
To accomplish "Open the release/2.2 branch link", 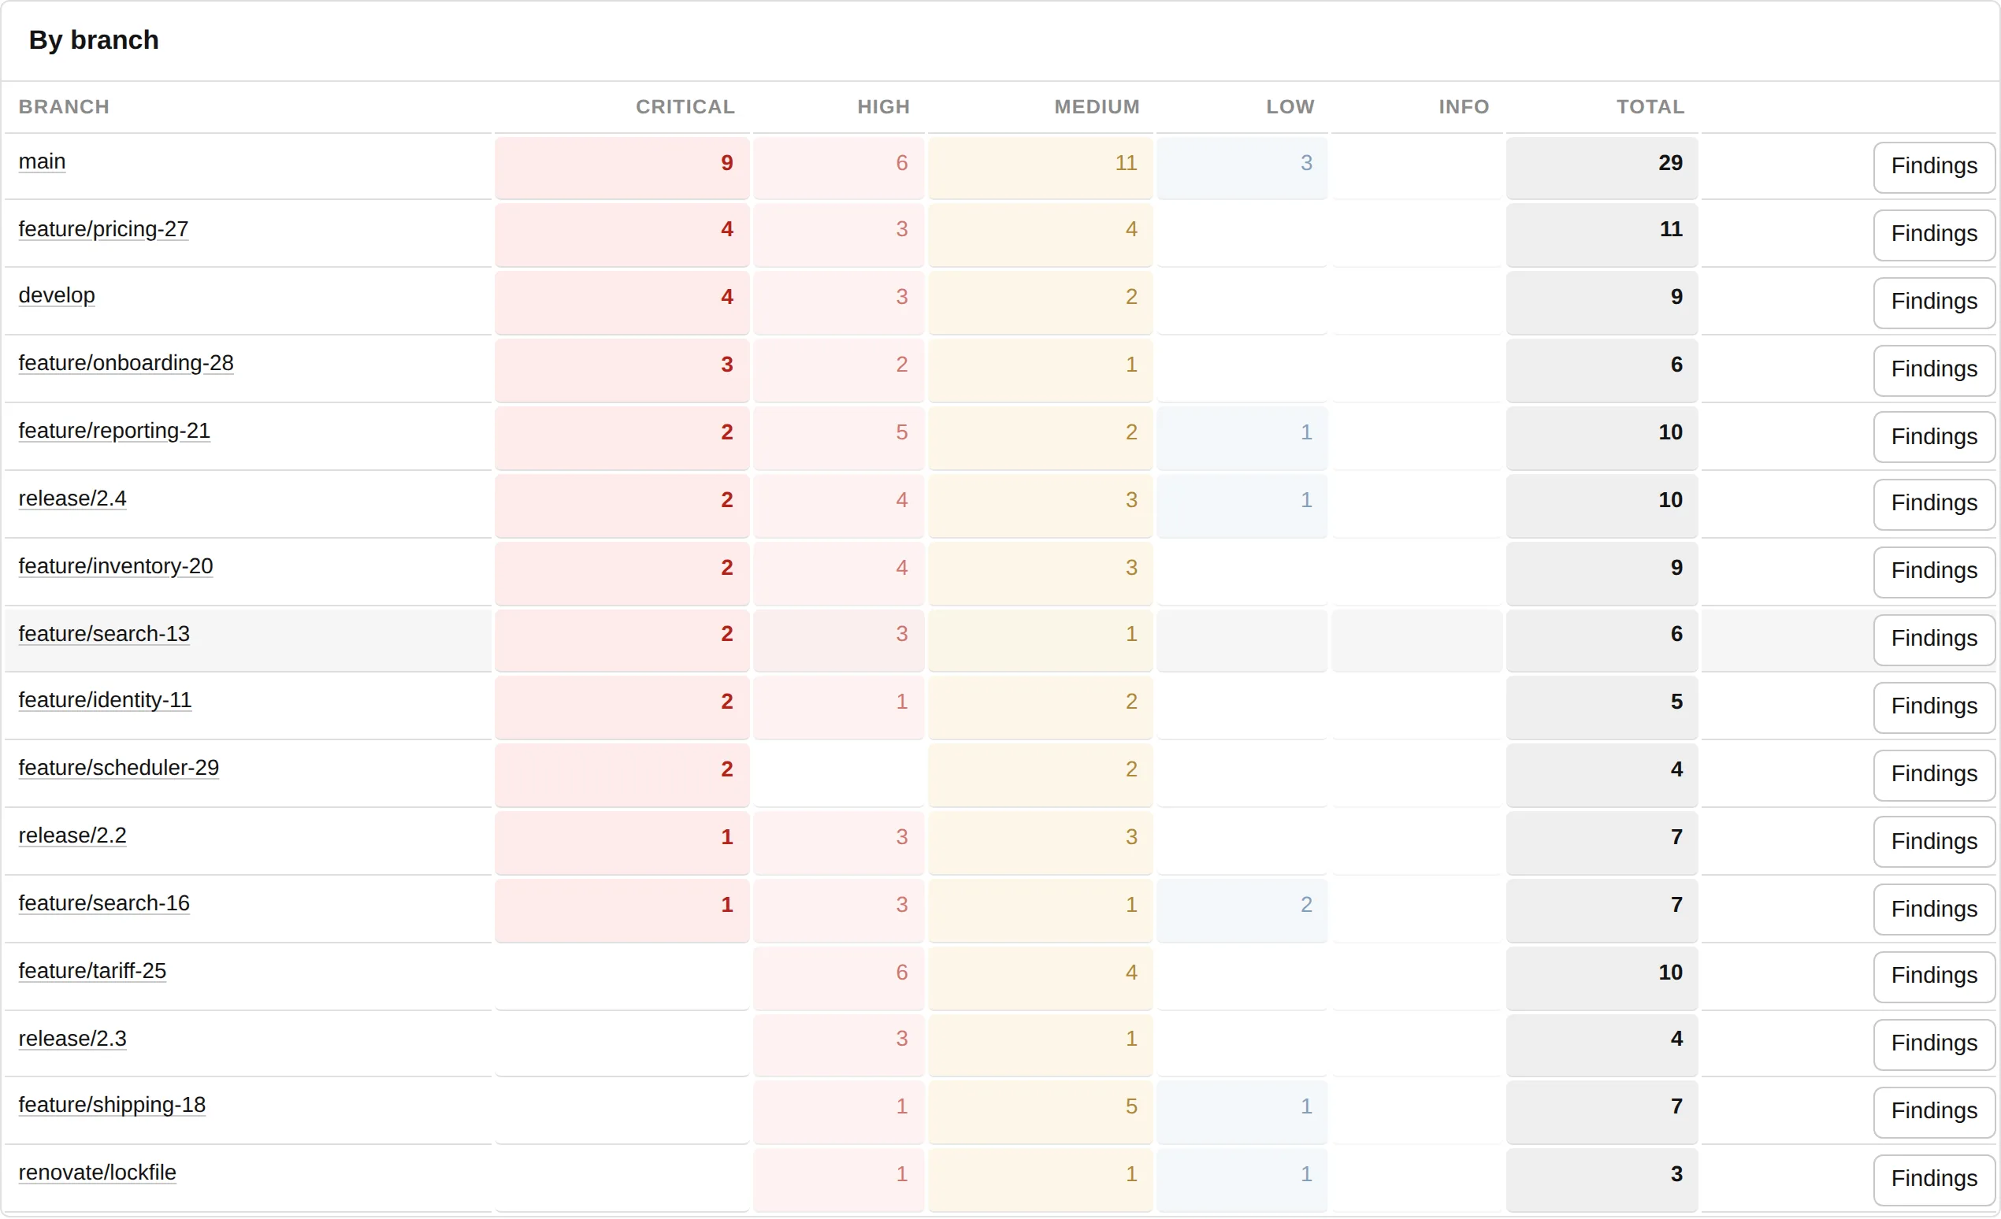I will coord(72,836).
